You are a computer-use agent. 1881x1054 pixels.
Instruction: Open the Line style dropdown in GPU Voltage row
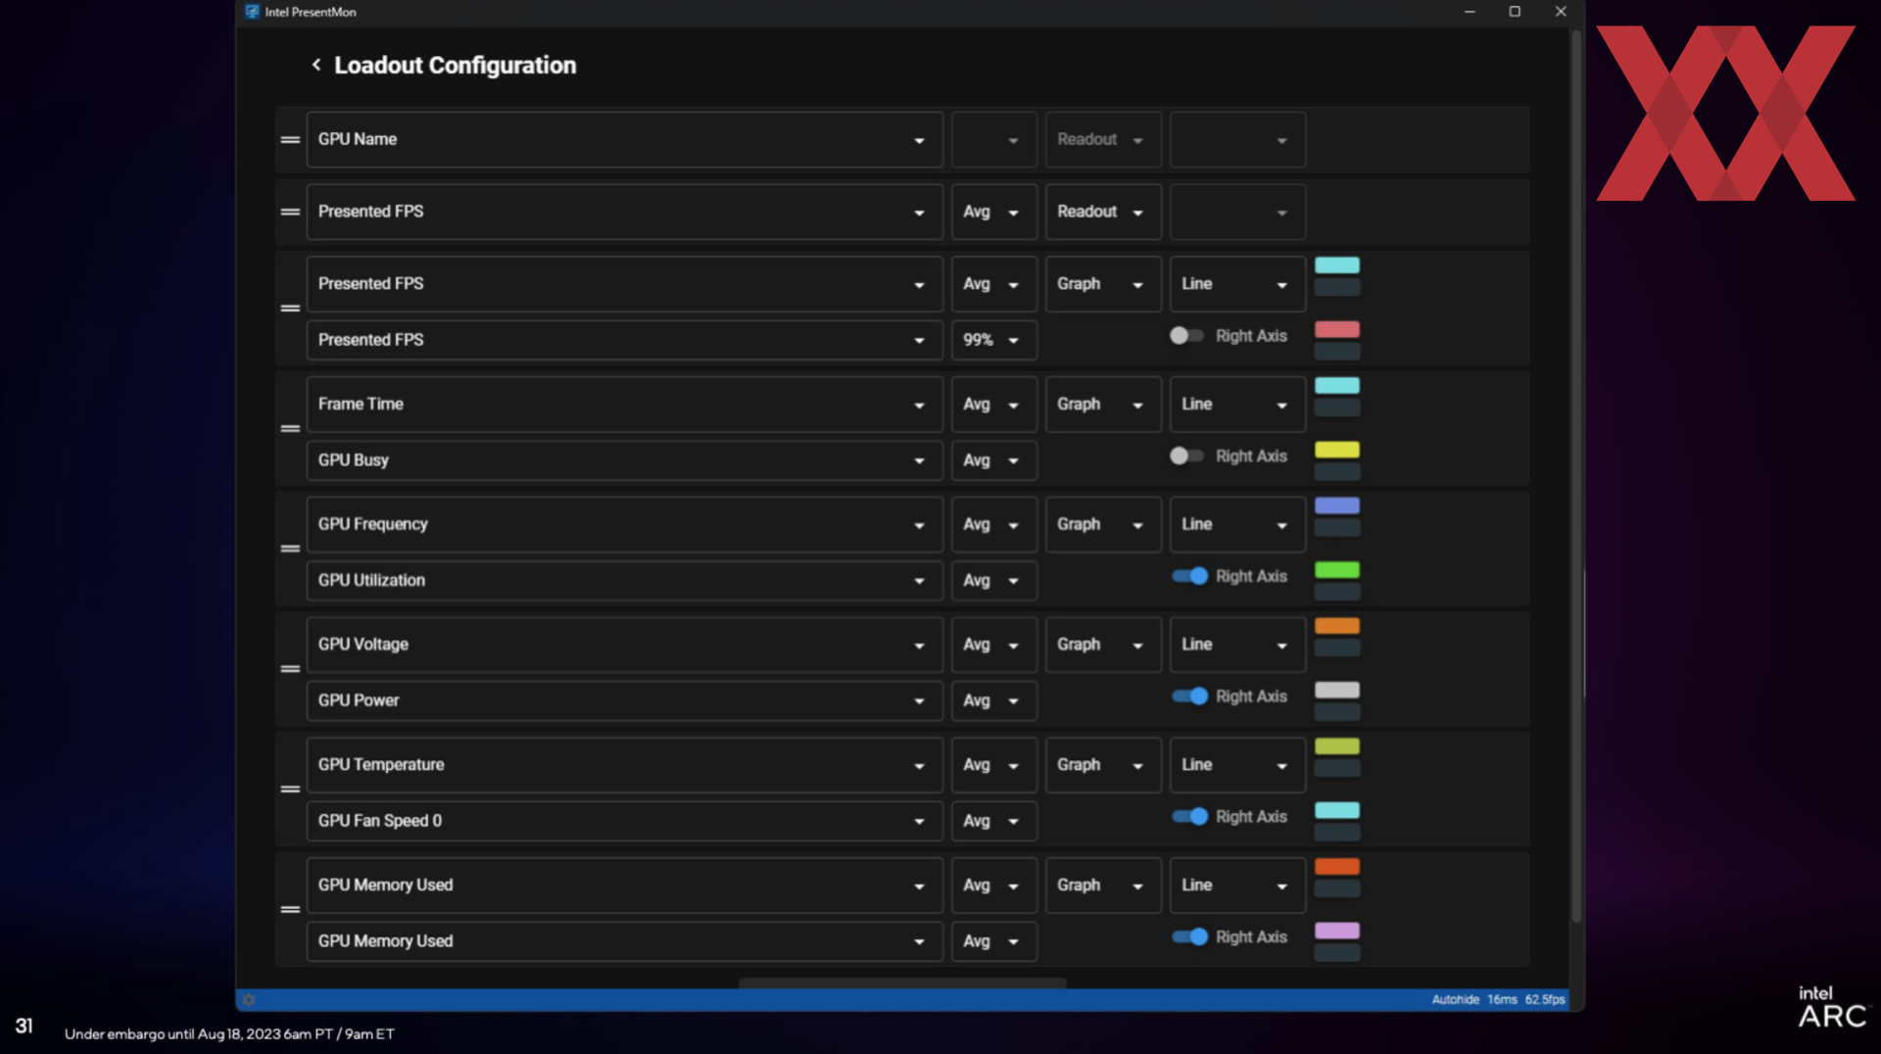pos(1237,646)
